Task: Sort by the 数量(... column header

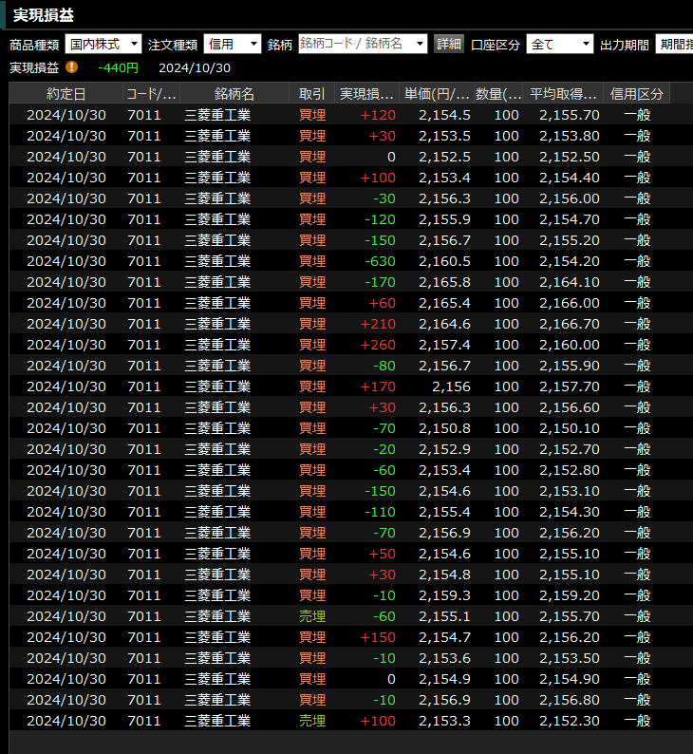Action: pyautogui.click(x=498, y=93)
